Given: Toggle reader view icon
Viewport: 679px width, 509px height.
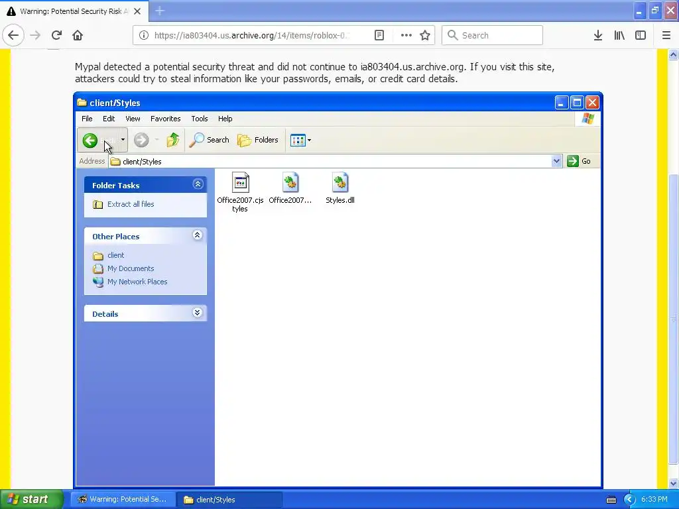Looking at the screenshot, I should click(379, 35).
